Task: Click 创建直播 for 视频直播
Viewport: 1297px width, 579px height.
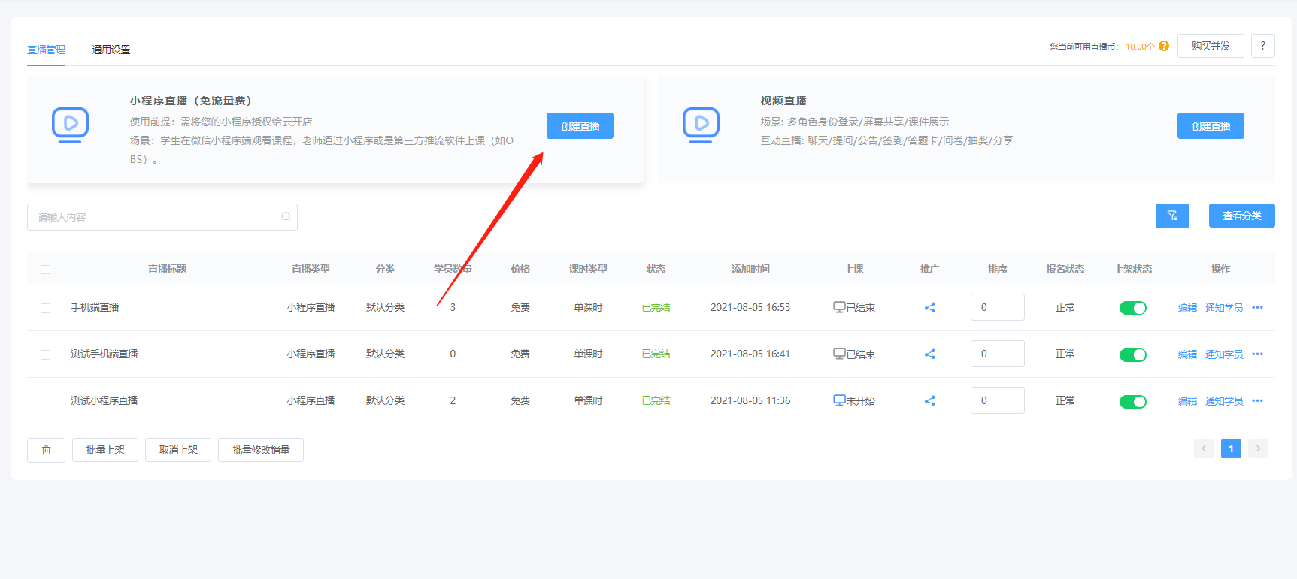Action: (x=1211, y=125)
